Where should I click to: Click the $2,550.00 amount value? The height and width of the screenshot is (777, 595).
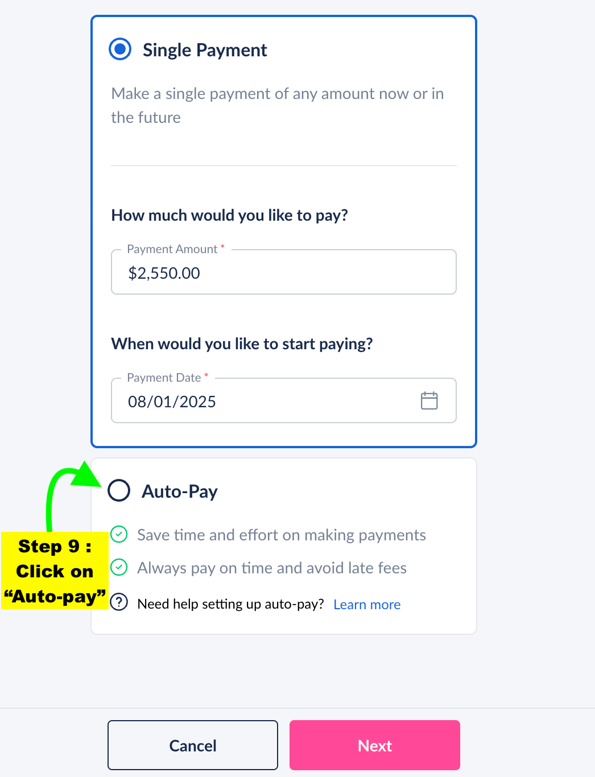point(164,274)
